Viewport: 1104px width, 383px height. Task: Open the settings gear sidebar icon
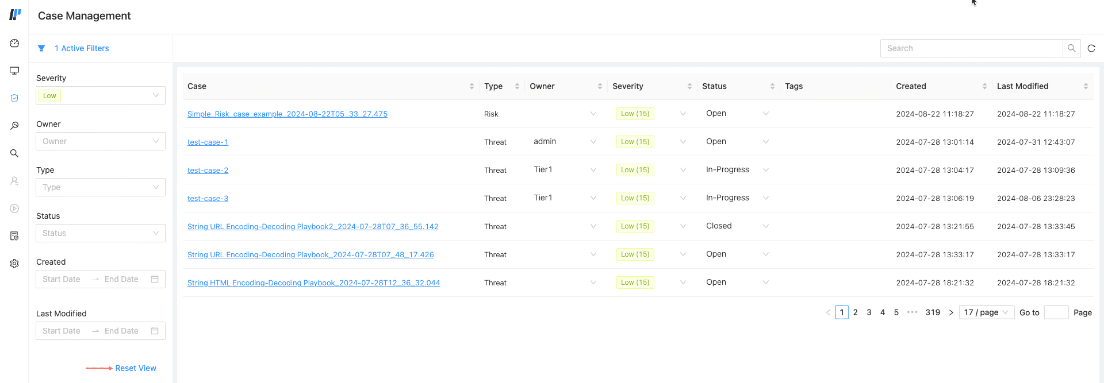tap(14, 264)
